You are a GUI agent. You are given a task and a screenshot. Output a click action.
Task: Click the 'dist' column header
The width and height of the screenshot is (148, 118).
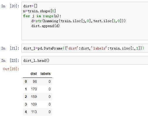(x=34, y=74)
